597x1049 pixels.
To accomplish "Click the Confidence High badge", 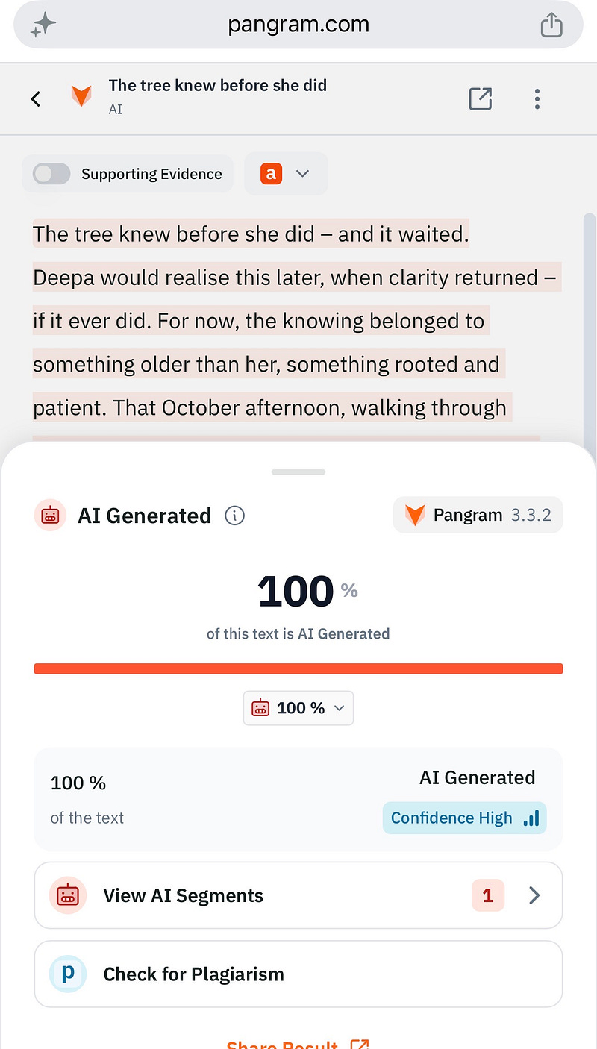I will coord(464,818).
